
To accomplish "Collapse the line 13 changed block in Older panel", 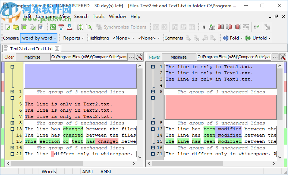I will tap(12, 129).
